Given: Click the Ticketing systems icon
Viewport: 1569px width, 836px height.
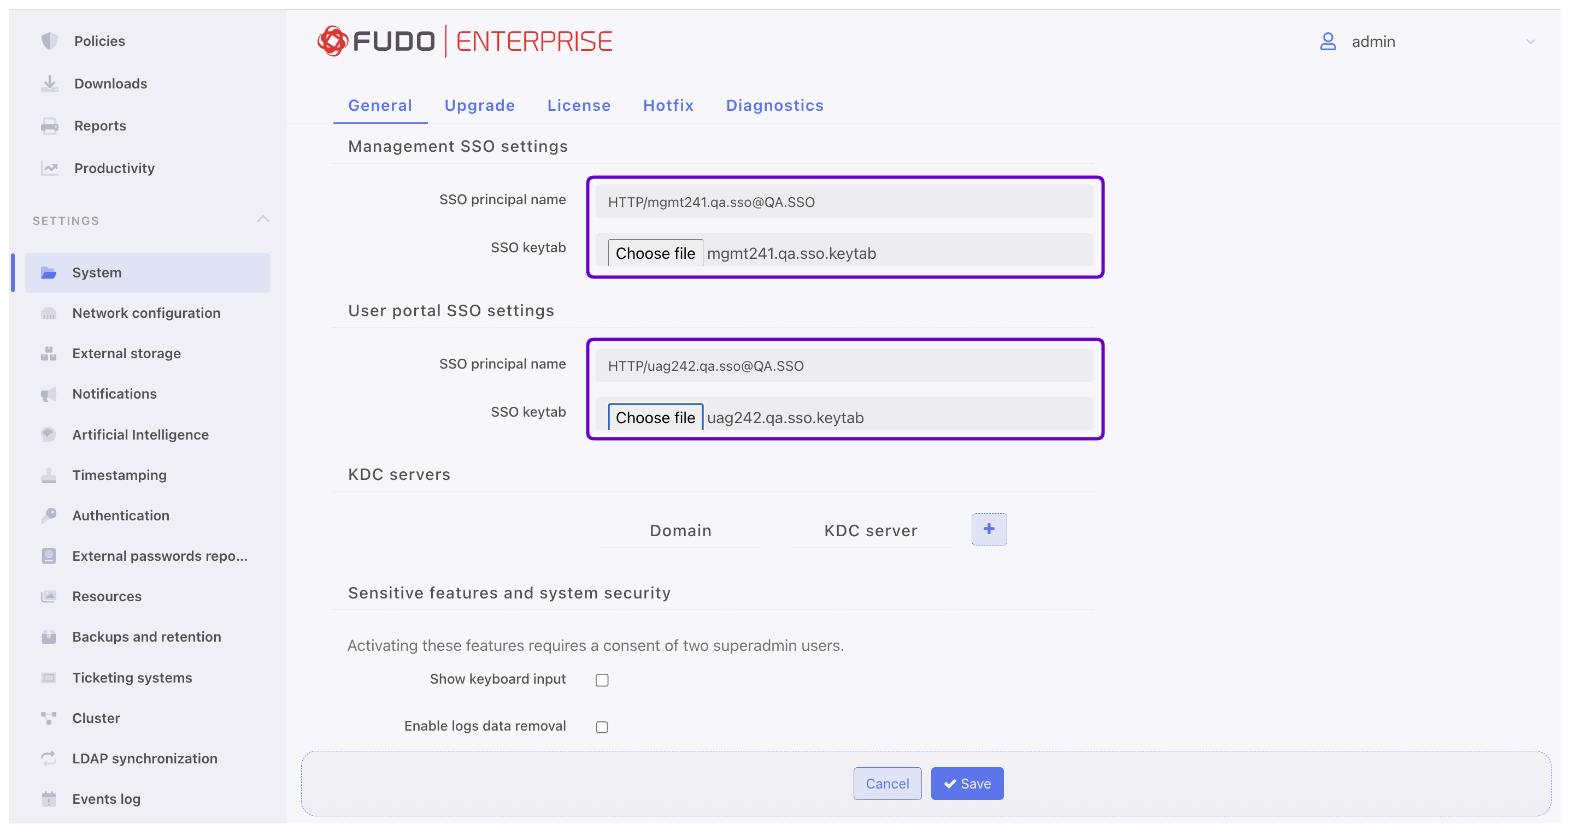Looking at the screenshot, I should point(49,678).
